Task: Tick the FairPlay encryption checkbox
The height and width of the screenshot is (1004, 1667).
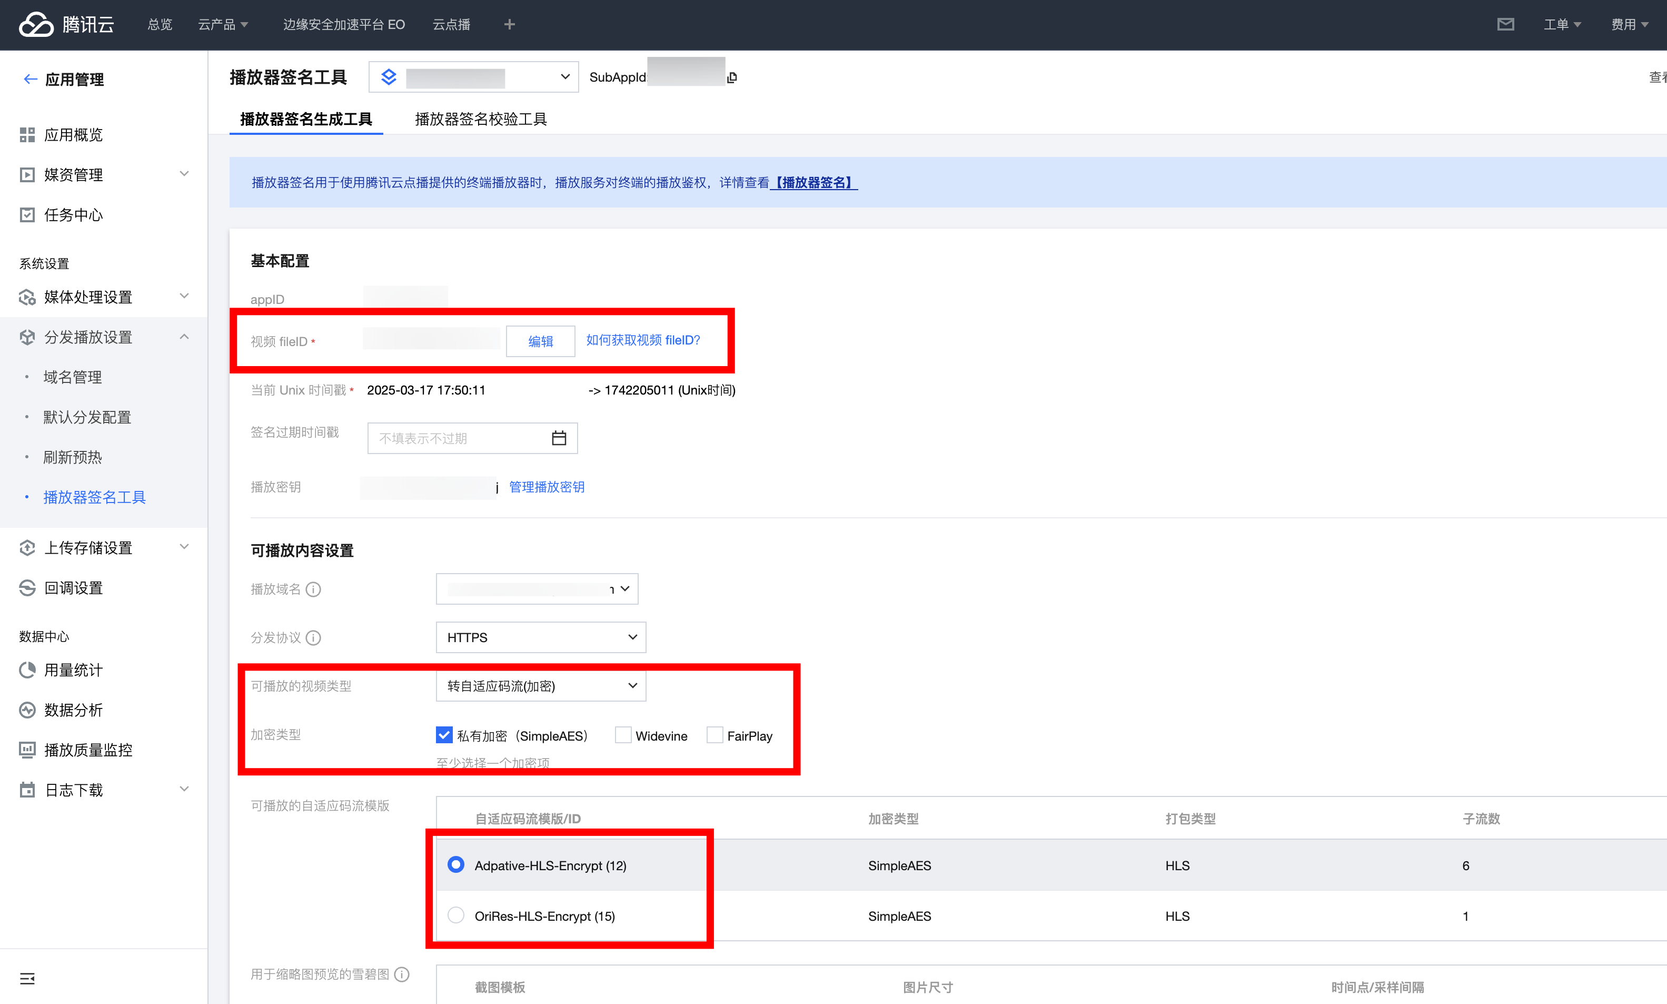Action: point(714,735)
